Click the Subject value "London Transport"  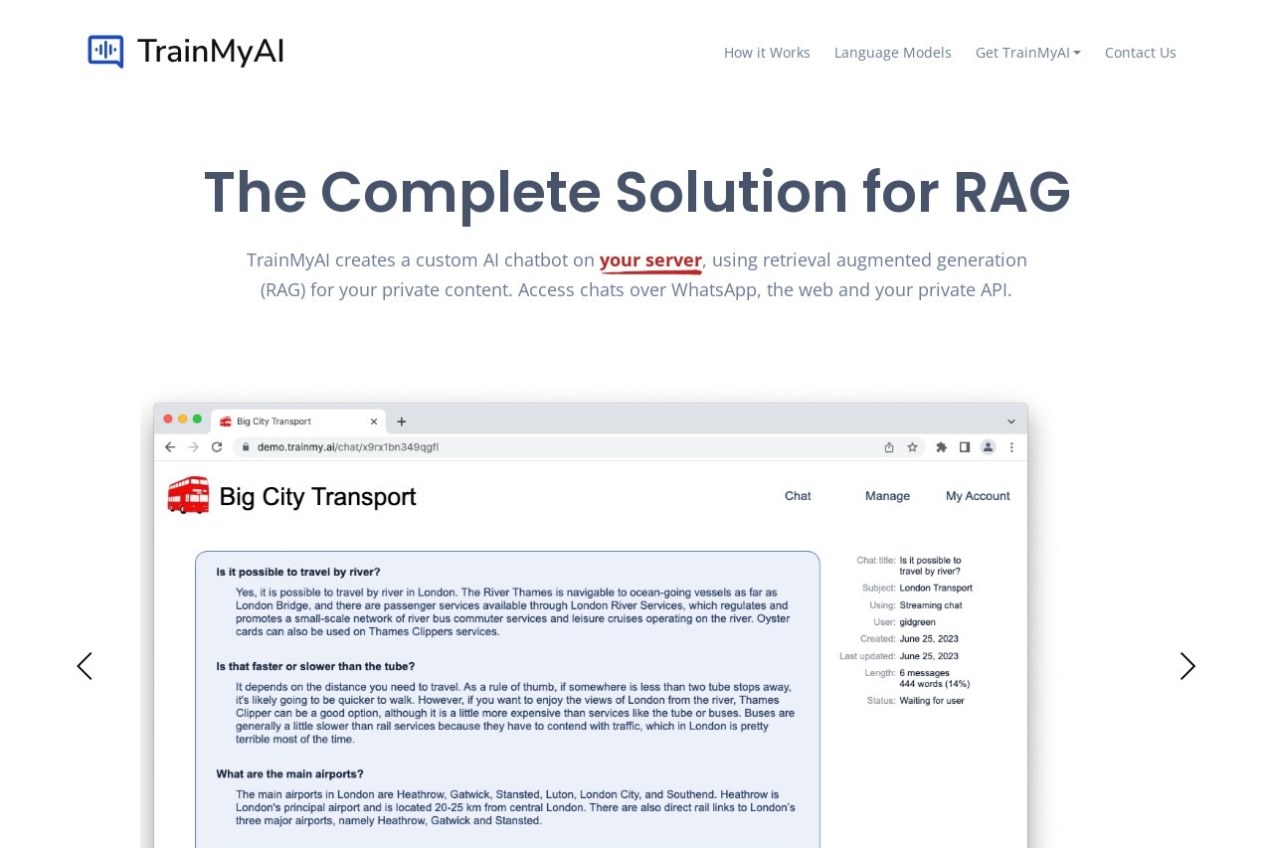pyautogui.click(x=936, y=589)
